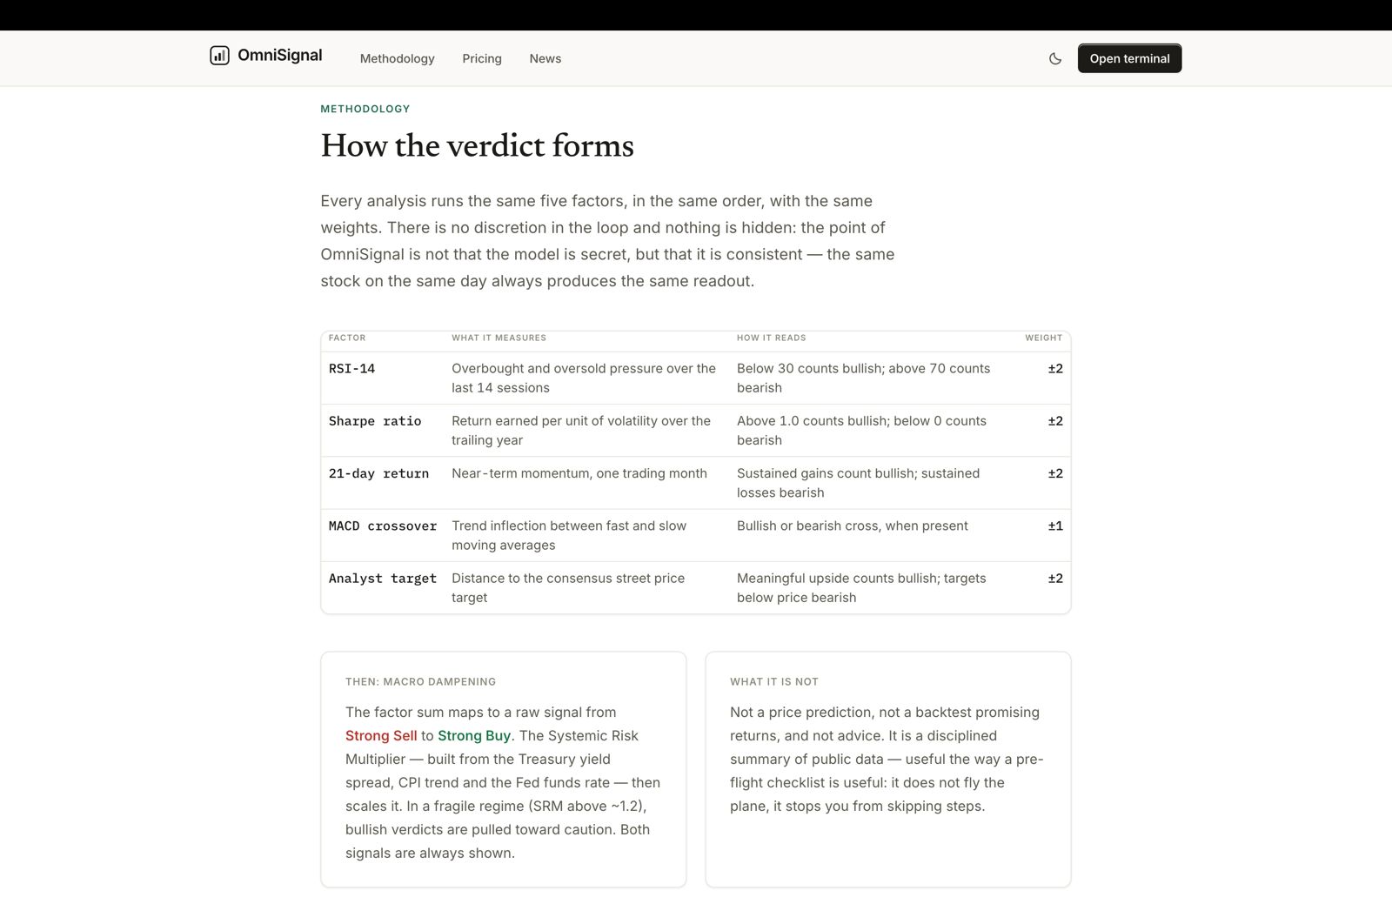This screenshot has width=1392, height=904.
Task: Toggle dark mode with the moon icon
Action: (x=1055, y=58)
